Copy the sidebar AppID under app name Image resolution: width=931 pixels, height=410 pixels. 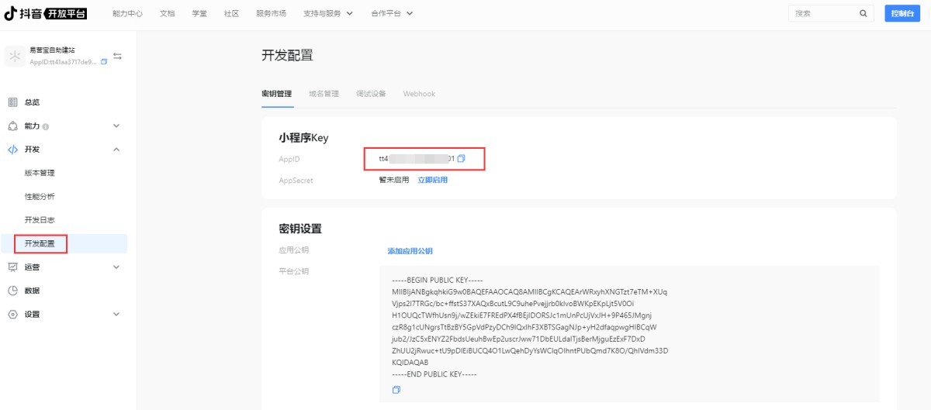point(104,62)
